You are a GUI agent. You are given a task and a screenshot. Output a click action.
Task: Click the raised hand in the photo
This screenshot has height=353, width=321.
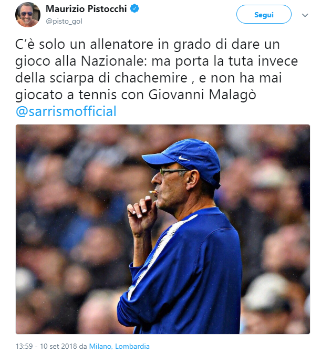point(142,214)
